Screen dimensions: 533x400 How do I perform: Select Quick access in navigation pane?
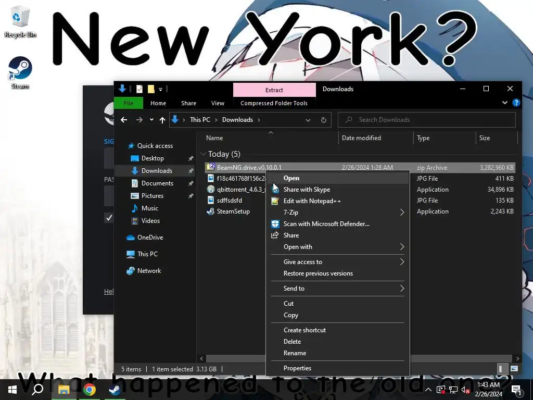155,146
